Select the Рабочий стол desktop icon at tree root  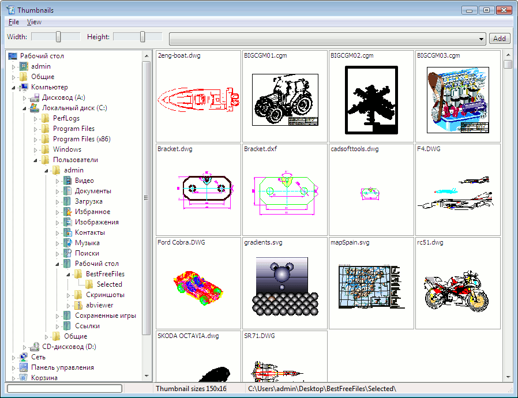point(13,56)
